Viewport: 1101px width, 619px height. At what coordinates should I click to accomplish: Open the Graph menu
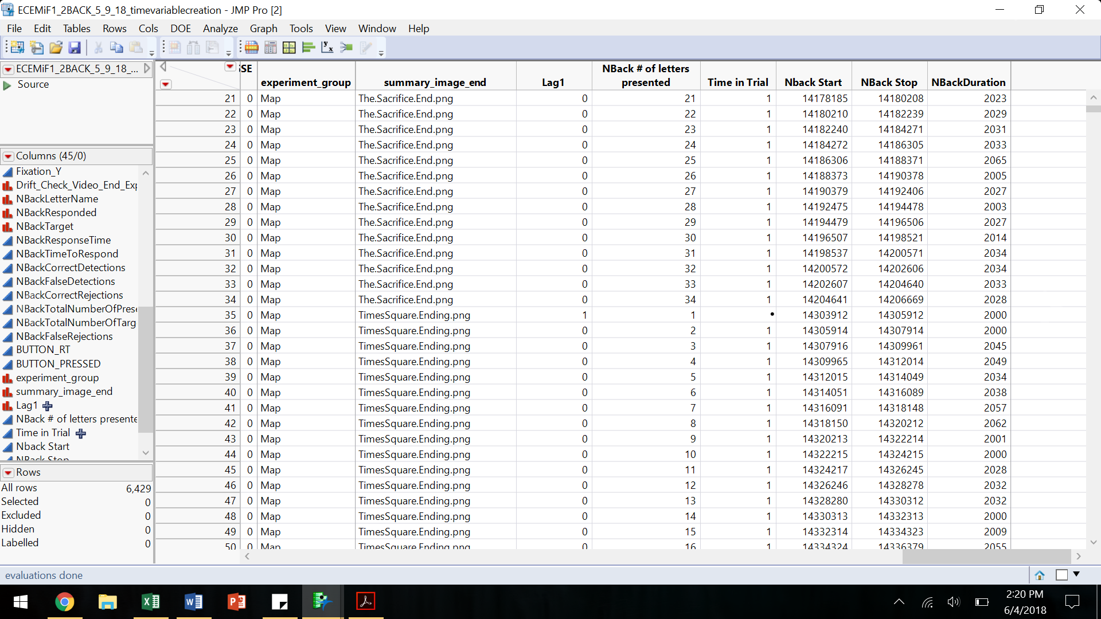pyautogui.click(x=263, y=28)
